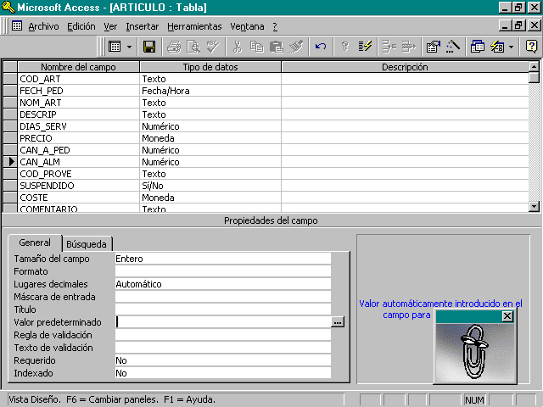543x407 pixels.
Task: Click the field name FECH_PED
Action: 42,91
